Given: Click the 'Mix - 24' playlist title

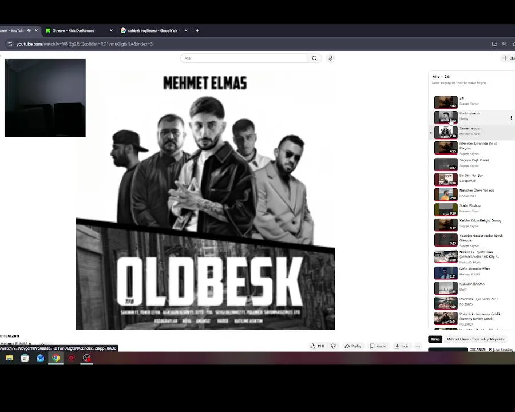Looking at the screenshot, I should point(441,77).
